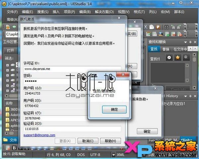Expand the second drive node in file tree

tap(8, 70)
